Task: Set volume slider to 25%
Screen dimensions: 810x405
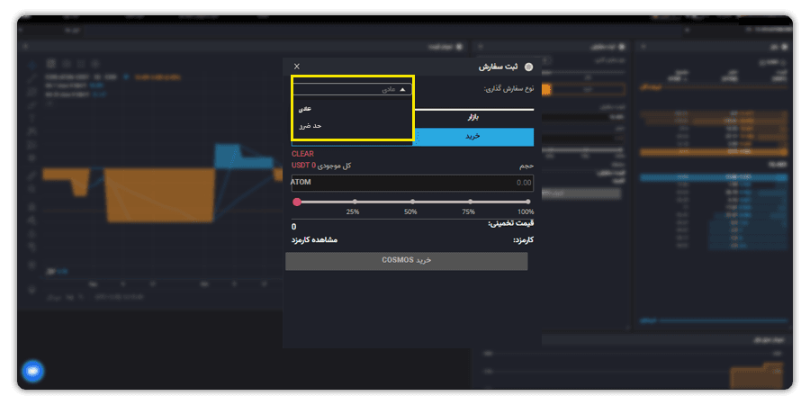Action: [x=355, y=202]
